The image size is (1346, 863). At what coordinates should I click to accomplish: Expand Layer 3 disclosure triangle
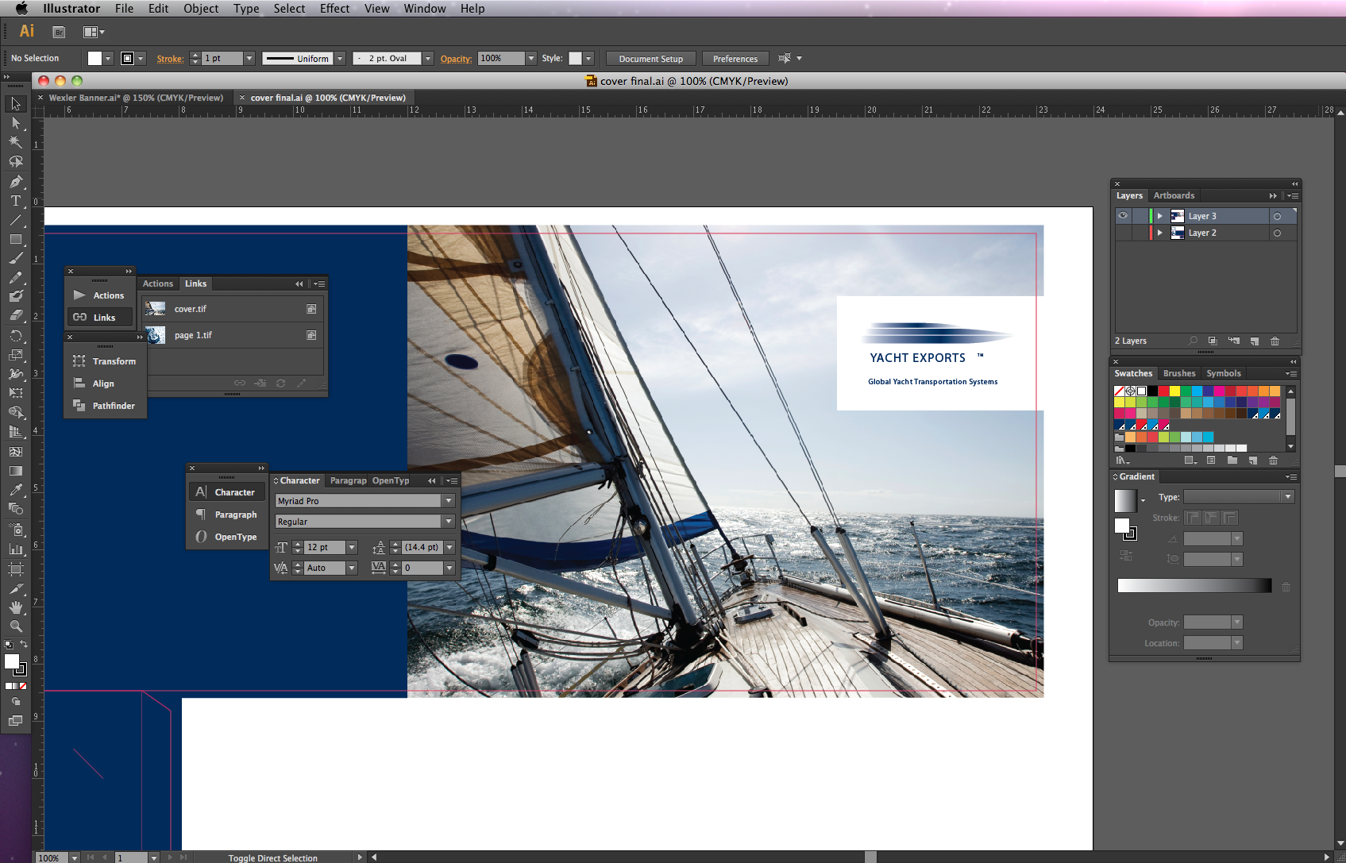1159,215
